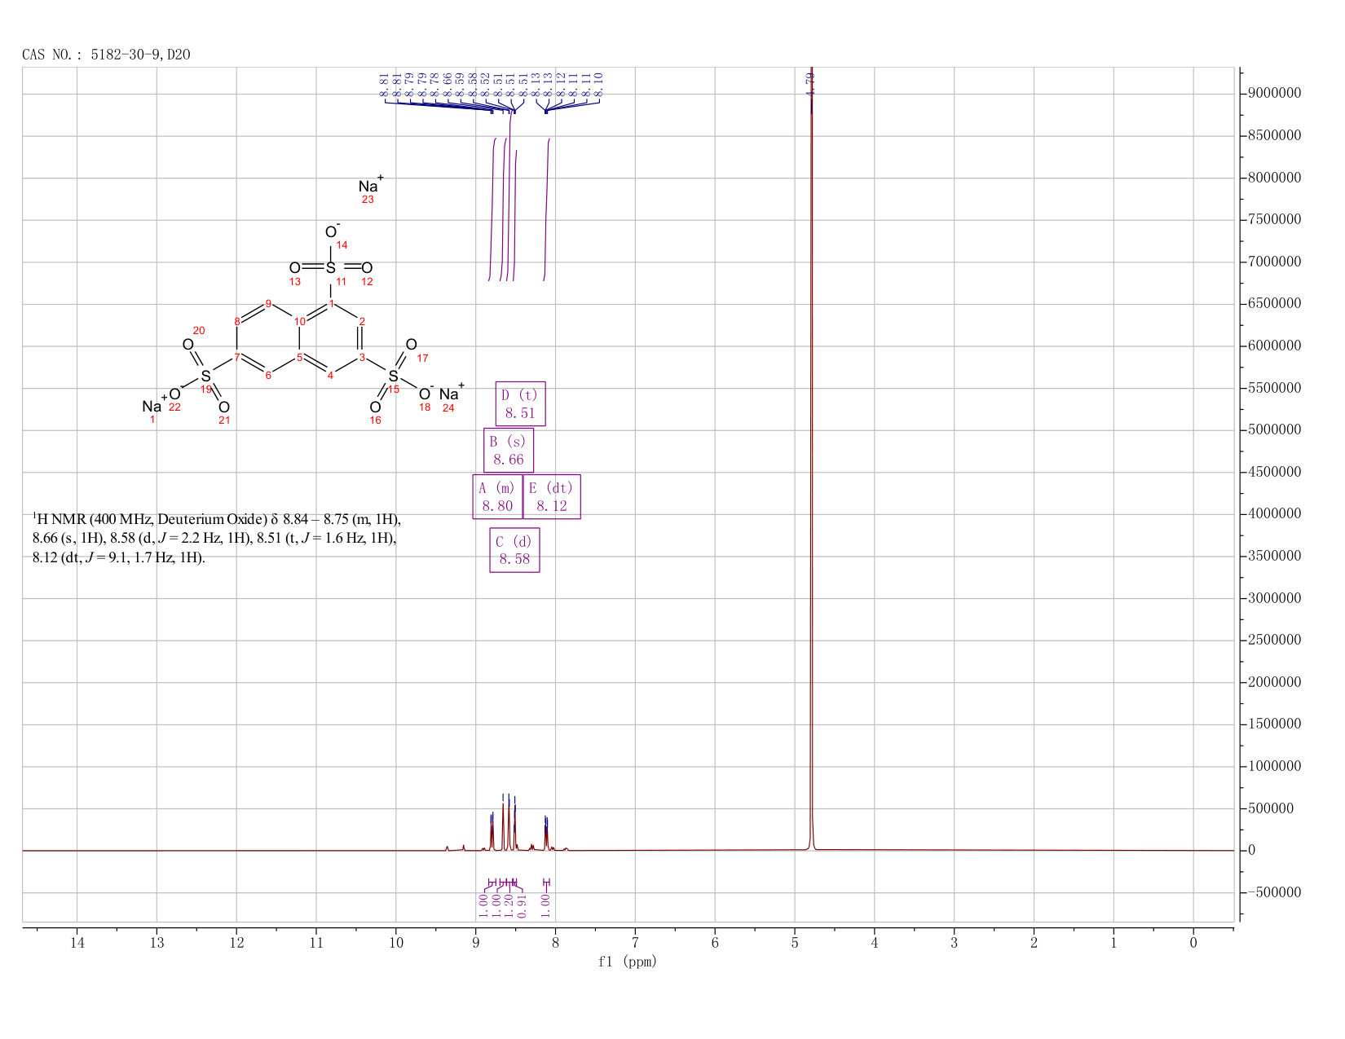Click the 5 ppm tick on x-axis
Viewport: 1345px width, 1039px height.
click(x=795, y=943)
